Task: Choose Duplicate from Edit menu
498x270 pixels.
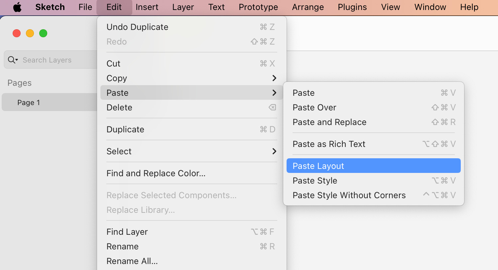Action: point(191,129)
